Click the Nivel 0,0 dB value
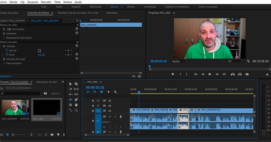 tap(41, 55)
